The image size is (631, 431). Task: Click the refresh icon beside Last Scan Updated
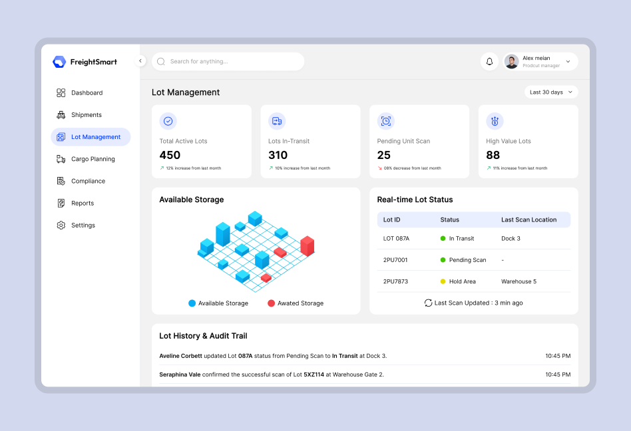[429, 303]
